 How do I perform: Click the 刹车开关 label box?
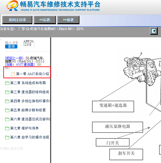click(126, 154)
